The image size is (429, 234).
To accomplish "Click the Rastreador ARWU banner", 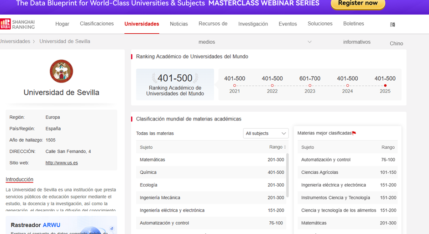I will point(61,225).
